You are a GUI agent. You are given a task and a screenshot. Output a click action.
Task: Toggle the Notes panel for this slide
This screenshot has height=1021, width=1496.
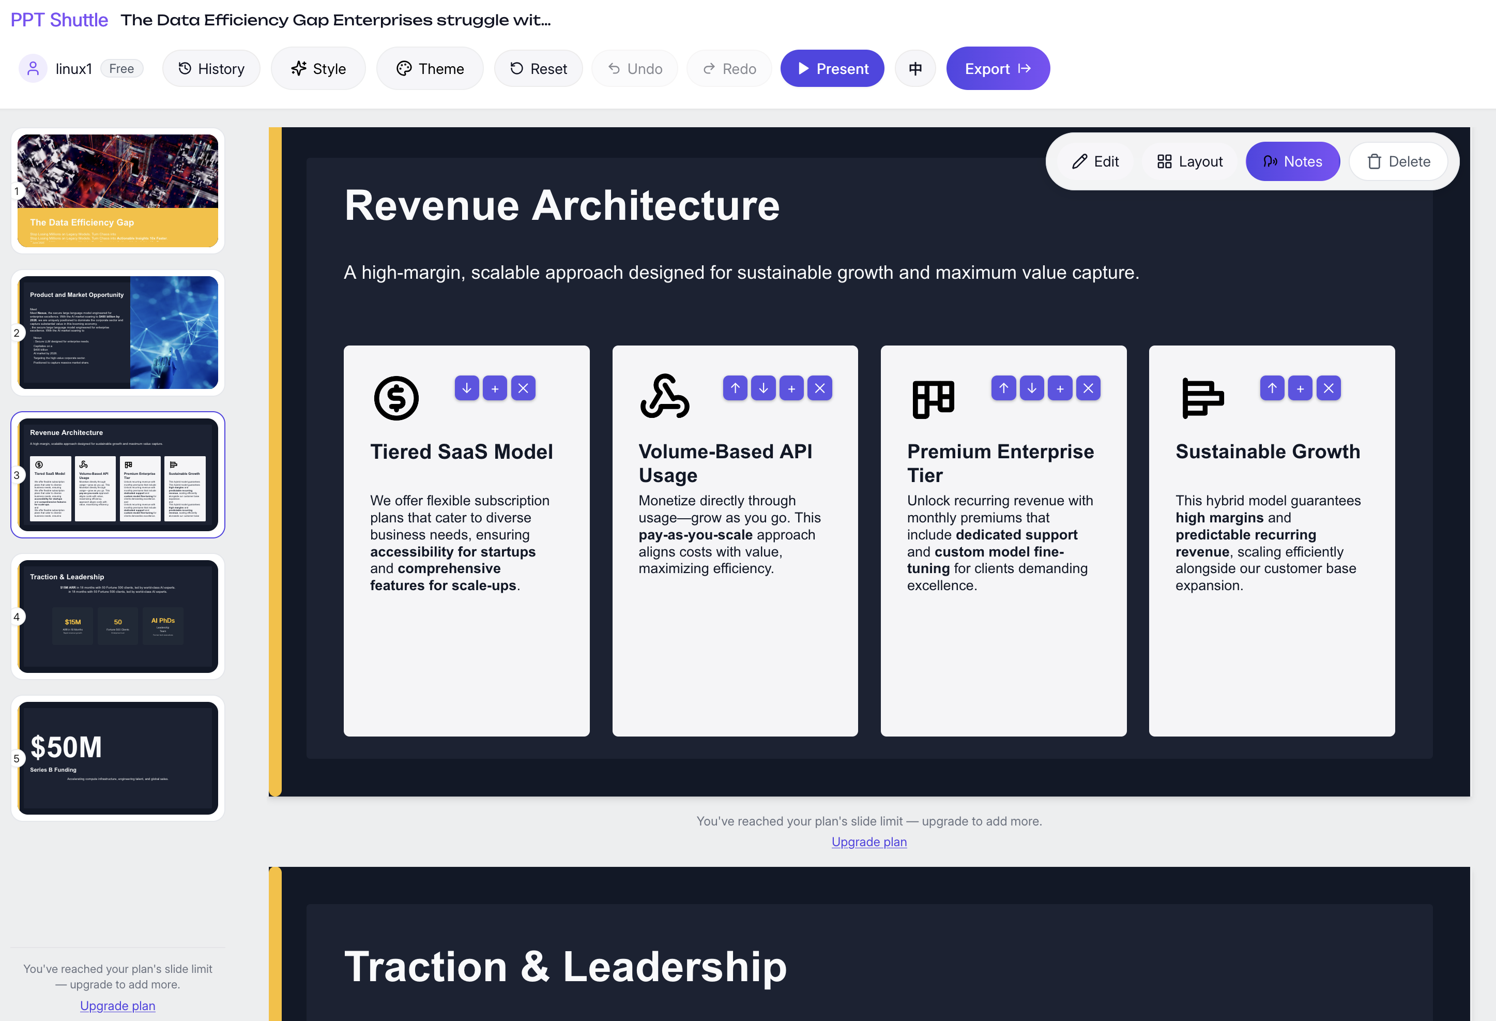[1292, 162]
